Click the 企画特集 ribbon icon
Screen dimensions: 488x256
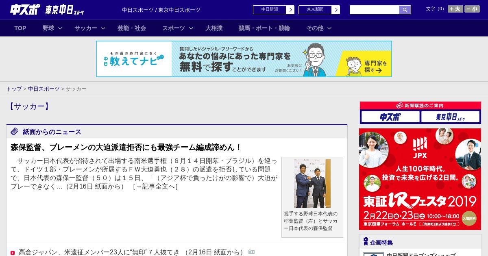pyautogui.click(x=366, y=242)
